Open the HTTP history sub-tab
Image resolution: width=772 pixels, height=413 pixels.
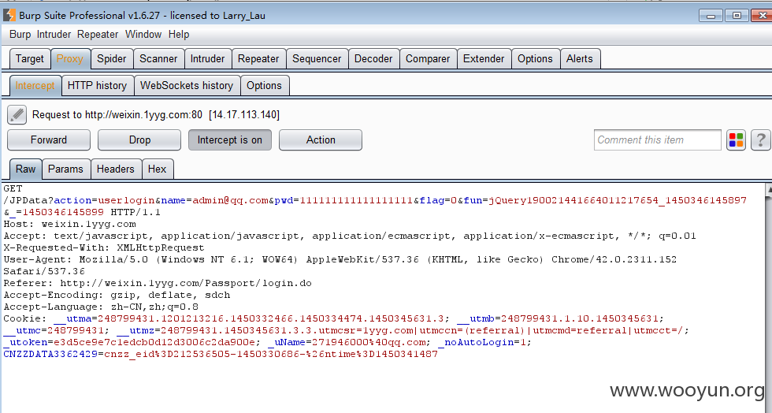click(x=98, y=86)
